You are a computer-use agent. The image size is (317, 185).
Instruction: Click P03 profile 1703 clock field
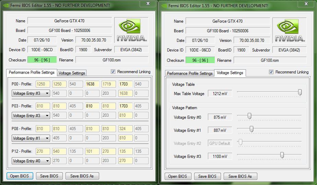(x=125, y=106)
